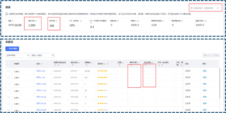Sort by 出价 column using sort icon
This screenshot has height=113, width=226.
(x=42, y=64)
